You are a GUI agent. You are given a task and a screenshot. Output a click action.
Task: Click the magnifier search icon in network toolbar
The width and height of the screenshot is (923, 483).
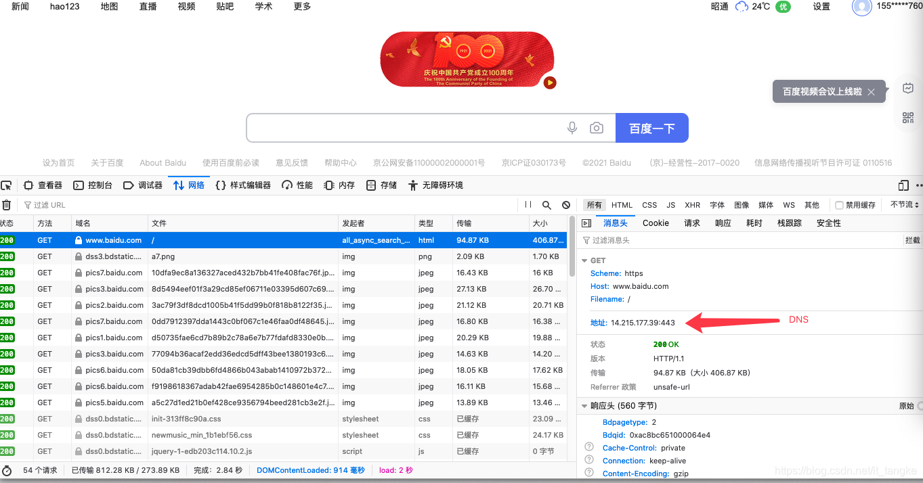coord(546,205)
